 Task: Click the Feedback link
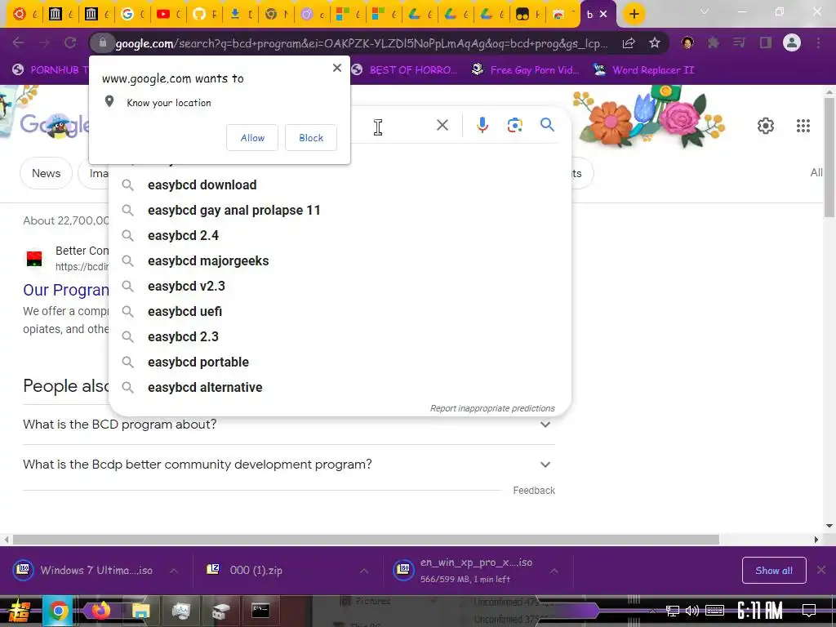534,491
